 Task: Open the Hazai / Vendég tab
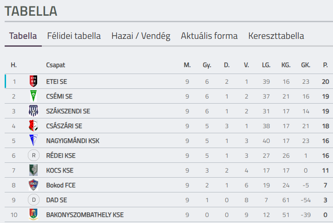[x=141, y=36]
